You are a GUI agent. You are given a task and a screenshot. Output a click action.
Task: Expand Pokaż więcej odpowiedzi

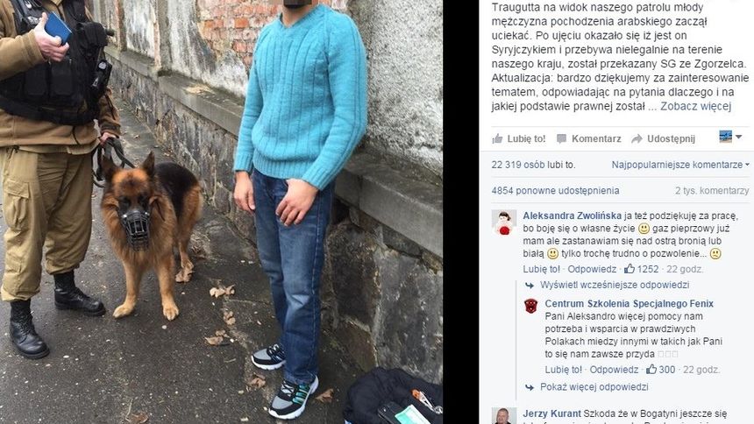[x=594, y=387]
